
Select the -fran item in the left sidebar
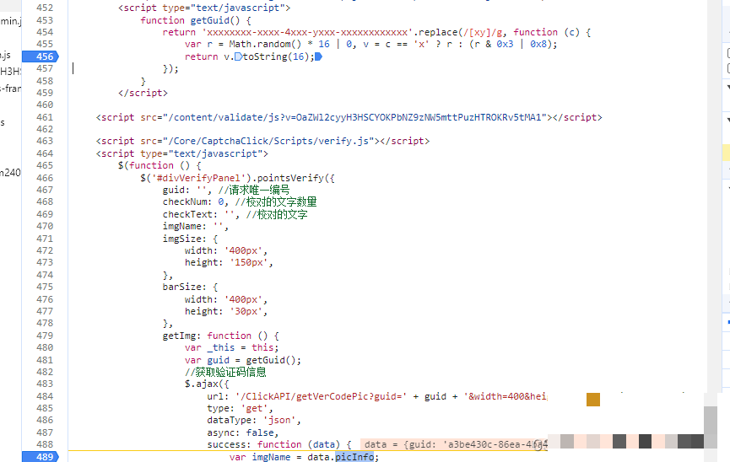click(x=9, y=88)
